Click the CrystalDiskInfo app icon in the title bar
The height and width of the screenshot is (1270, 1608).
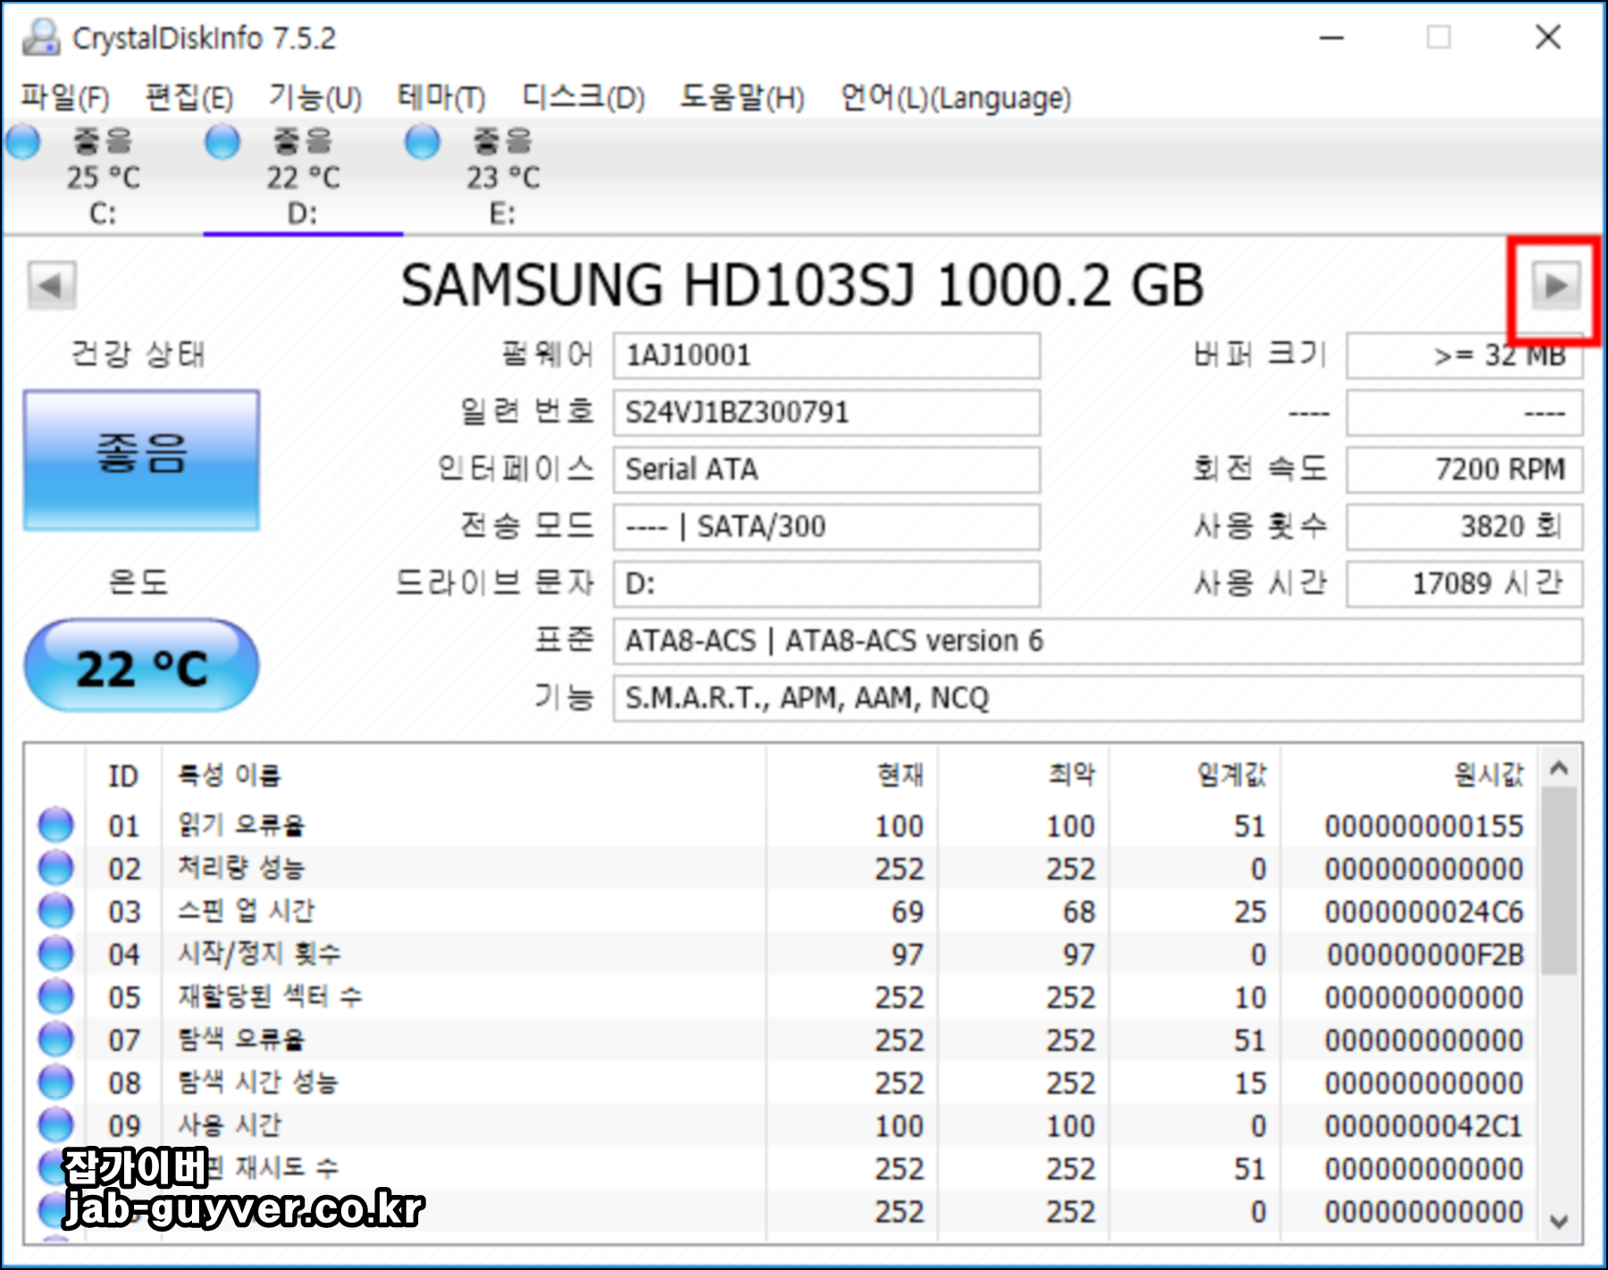pyautogui.click(x=41, y=38)
